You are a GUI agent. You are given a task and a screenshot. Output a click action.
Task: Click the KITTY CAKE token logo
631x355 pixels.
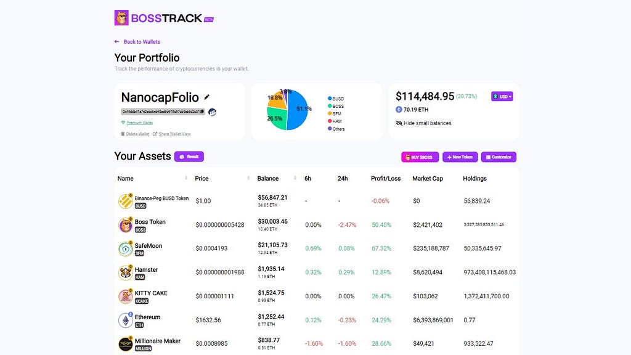tap(126, 296)
